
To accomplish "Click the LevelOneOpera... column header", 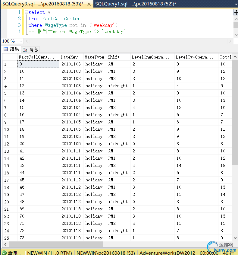I will [152, 57].
